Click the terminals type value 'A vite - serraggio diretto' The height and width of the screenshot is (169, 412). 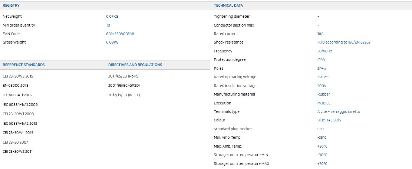[339, 112]
